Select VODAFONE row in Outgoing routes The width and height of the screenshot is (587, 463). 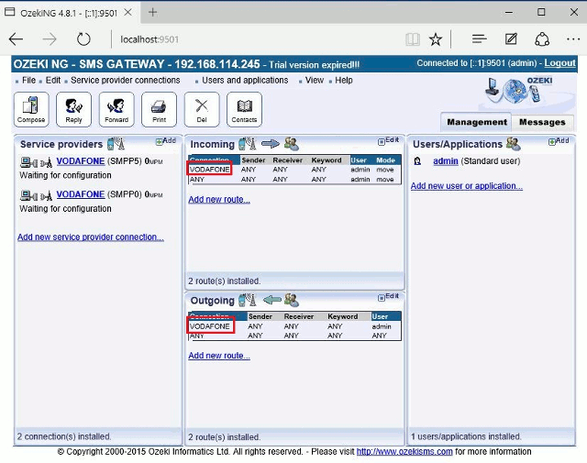tap(294, 326)
